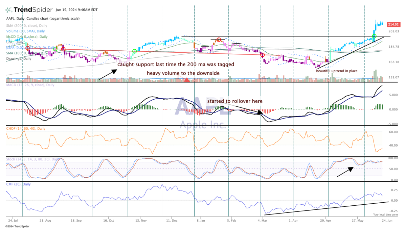Select 'heavy volume to the downside' annotation

tap(183, 73)
